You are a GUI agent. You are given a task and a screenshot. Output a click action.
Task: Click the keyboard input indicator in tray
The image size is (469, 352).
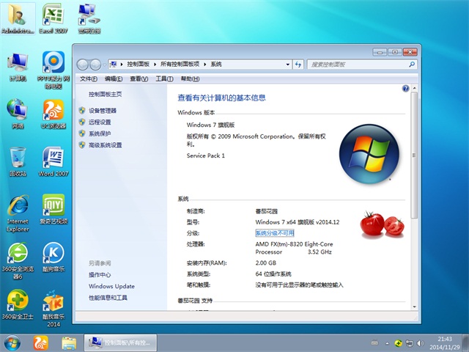pyautogui.click(x=374, y=343)
